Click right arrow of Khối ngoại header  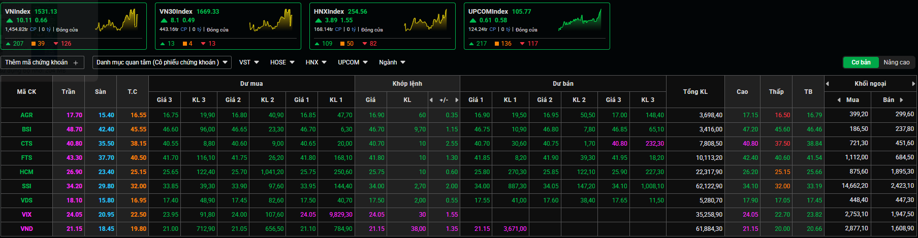tap(913, 84)
